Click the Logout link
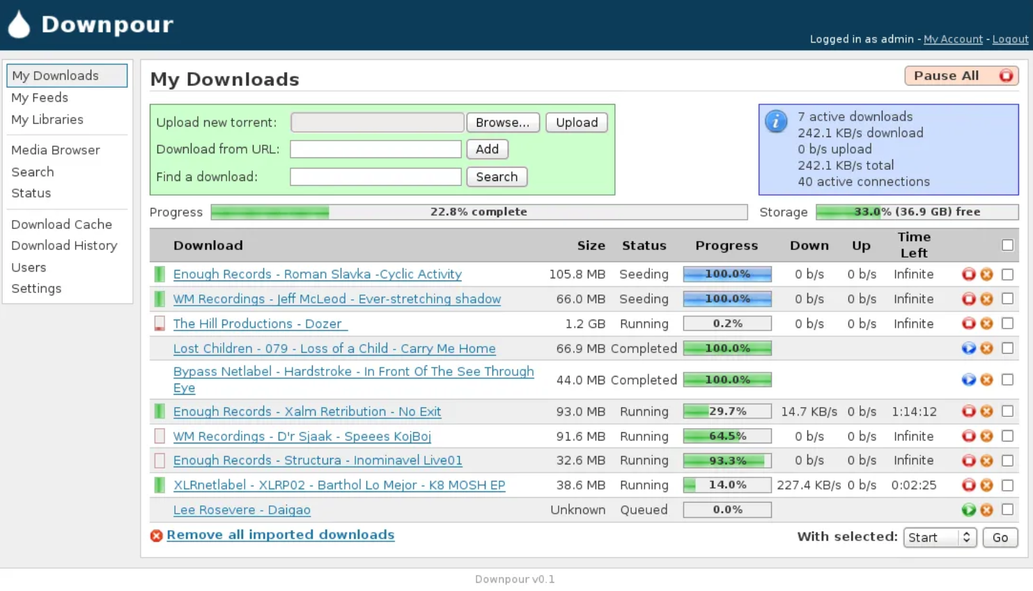The height and width of the screenshot is (591, 1033). 1010,39
